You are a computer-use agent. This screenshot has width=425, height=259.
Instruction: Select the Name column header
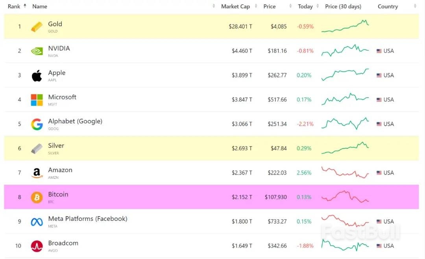(39, 6)
